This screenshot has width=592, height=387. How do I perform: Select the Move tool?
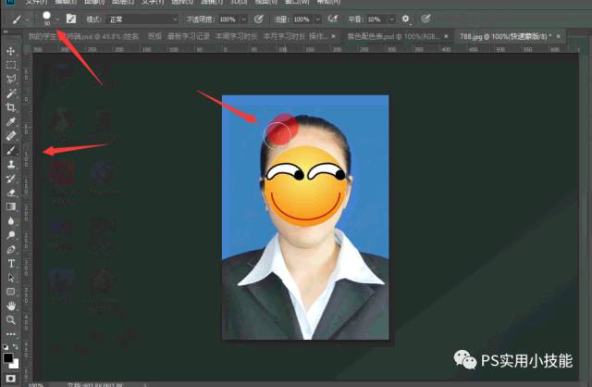[x=11, y=51]
